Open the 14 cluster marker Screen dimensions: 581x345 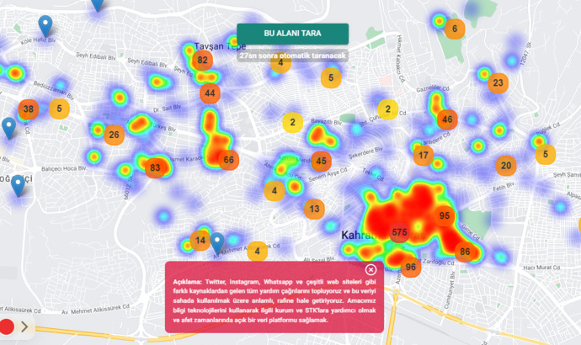click(x=200, y=241)
